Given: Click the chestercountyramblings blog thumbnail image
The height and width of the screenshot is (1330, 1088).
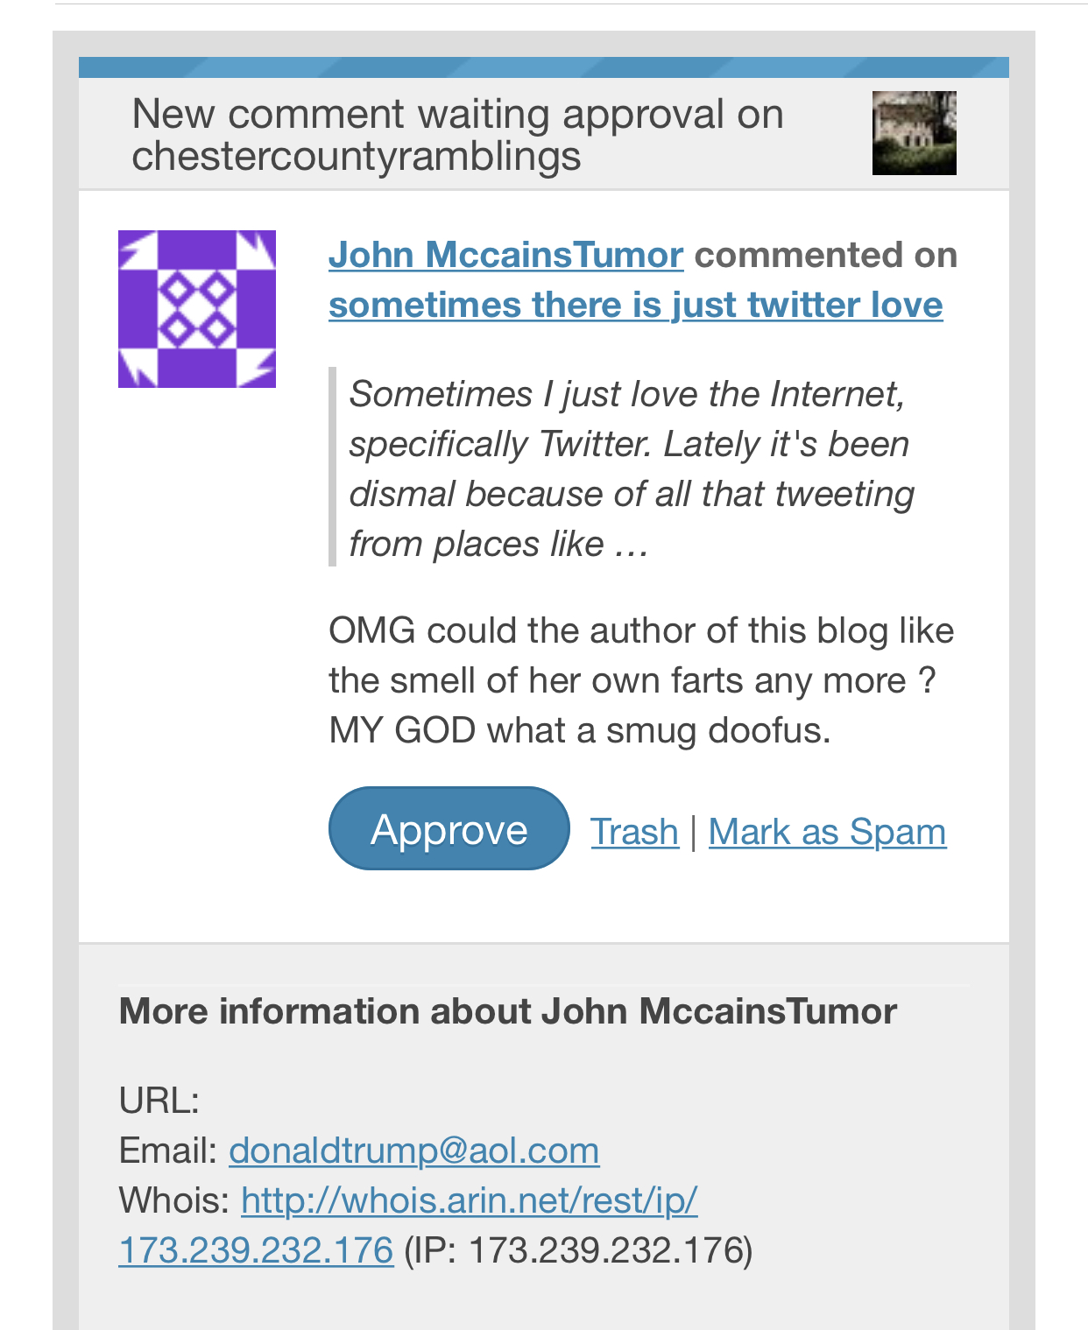Looking at the screenshot, I should [x=914, y=133].
